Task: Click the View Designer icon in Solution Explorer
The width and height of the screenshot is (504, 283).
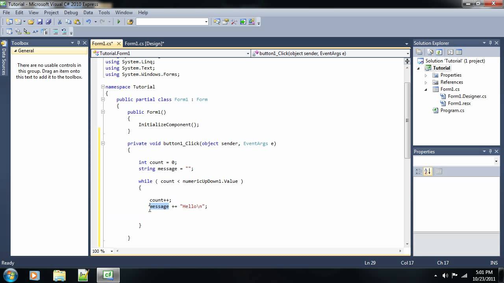Action: 459,52
